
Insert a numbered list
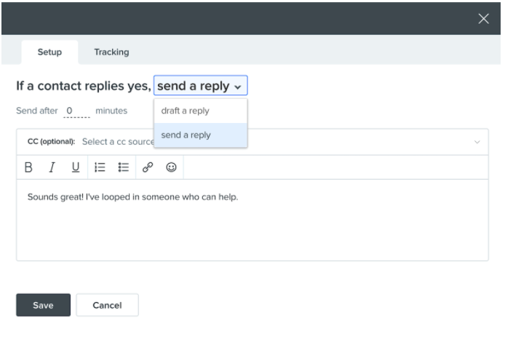tap(100, 167)
